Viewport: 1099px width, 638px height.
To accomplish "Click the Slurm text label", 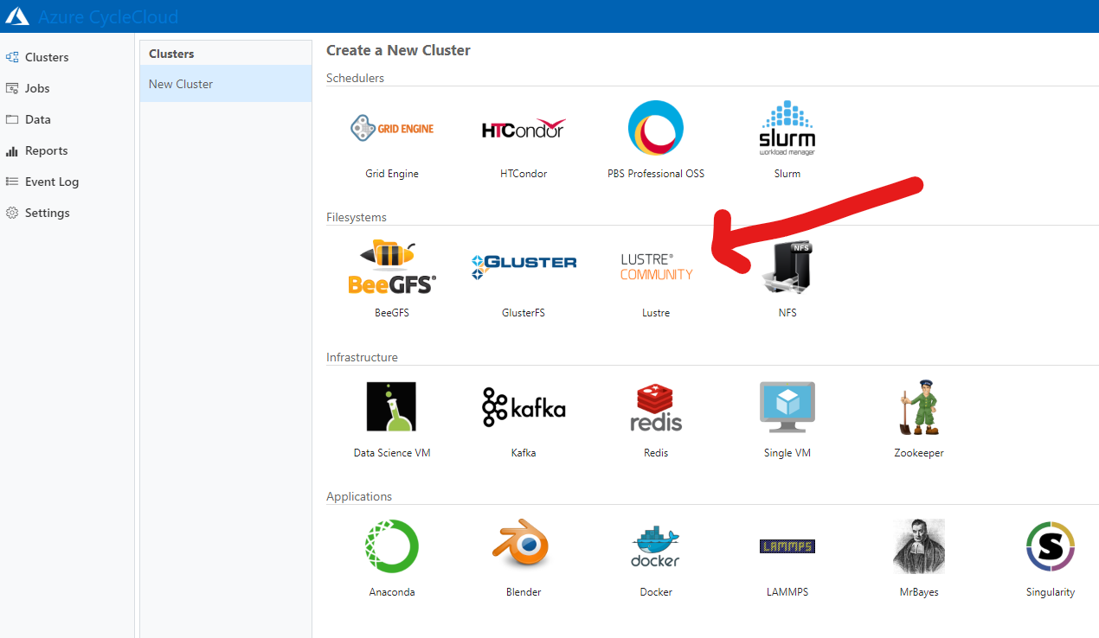I will [x=787, y=174].
